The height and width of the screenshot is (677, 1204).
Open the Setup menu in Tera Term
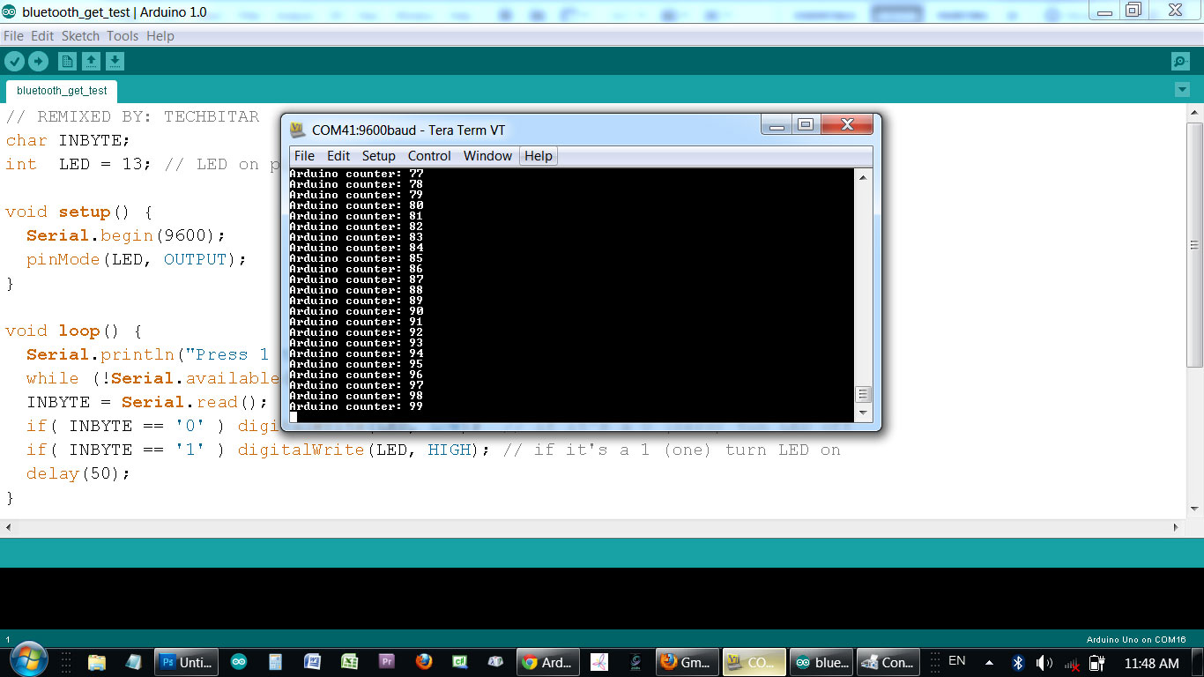(378, 155)
